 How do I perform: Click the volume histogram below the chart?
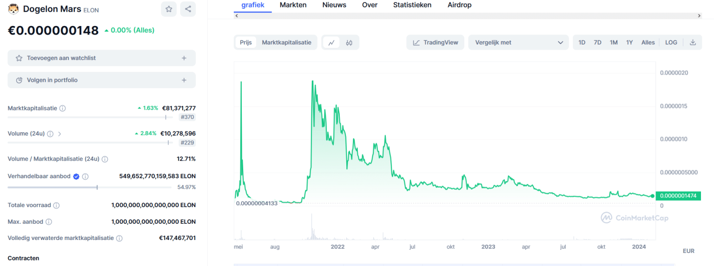pos(444,227)
